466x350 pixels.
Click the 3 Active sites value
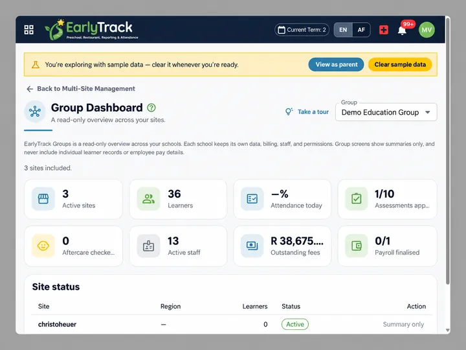[x=65, y=194]
